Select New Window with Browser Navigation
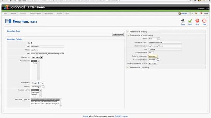Screen dimensions: 211x118 click(x=45, y=102)
